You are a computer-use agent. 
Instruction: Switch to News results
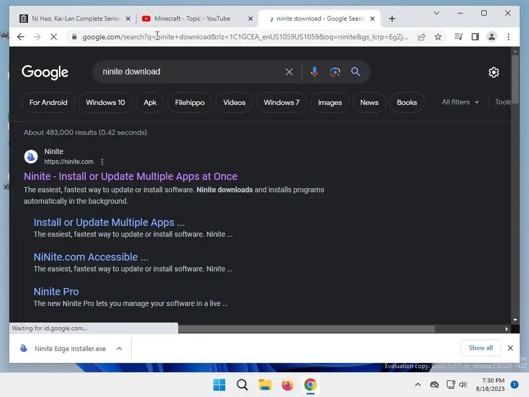(x=369, y=103)
